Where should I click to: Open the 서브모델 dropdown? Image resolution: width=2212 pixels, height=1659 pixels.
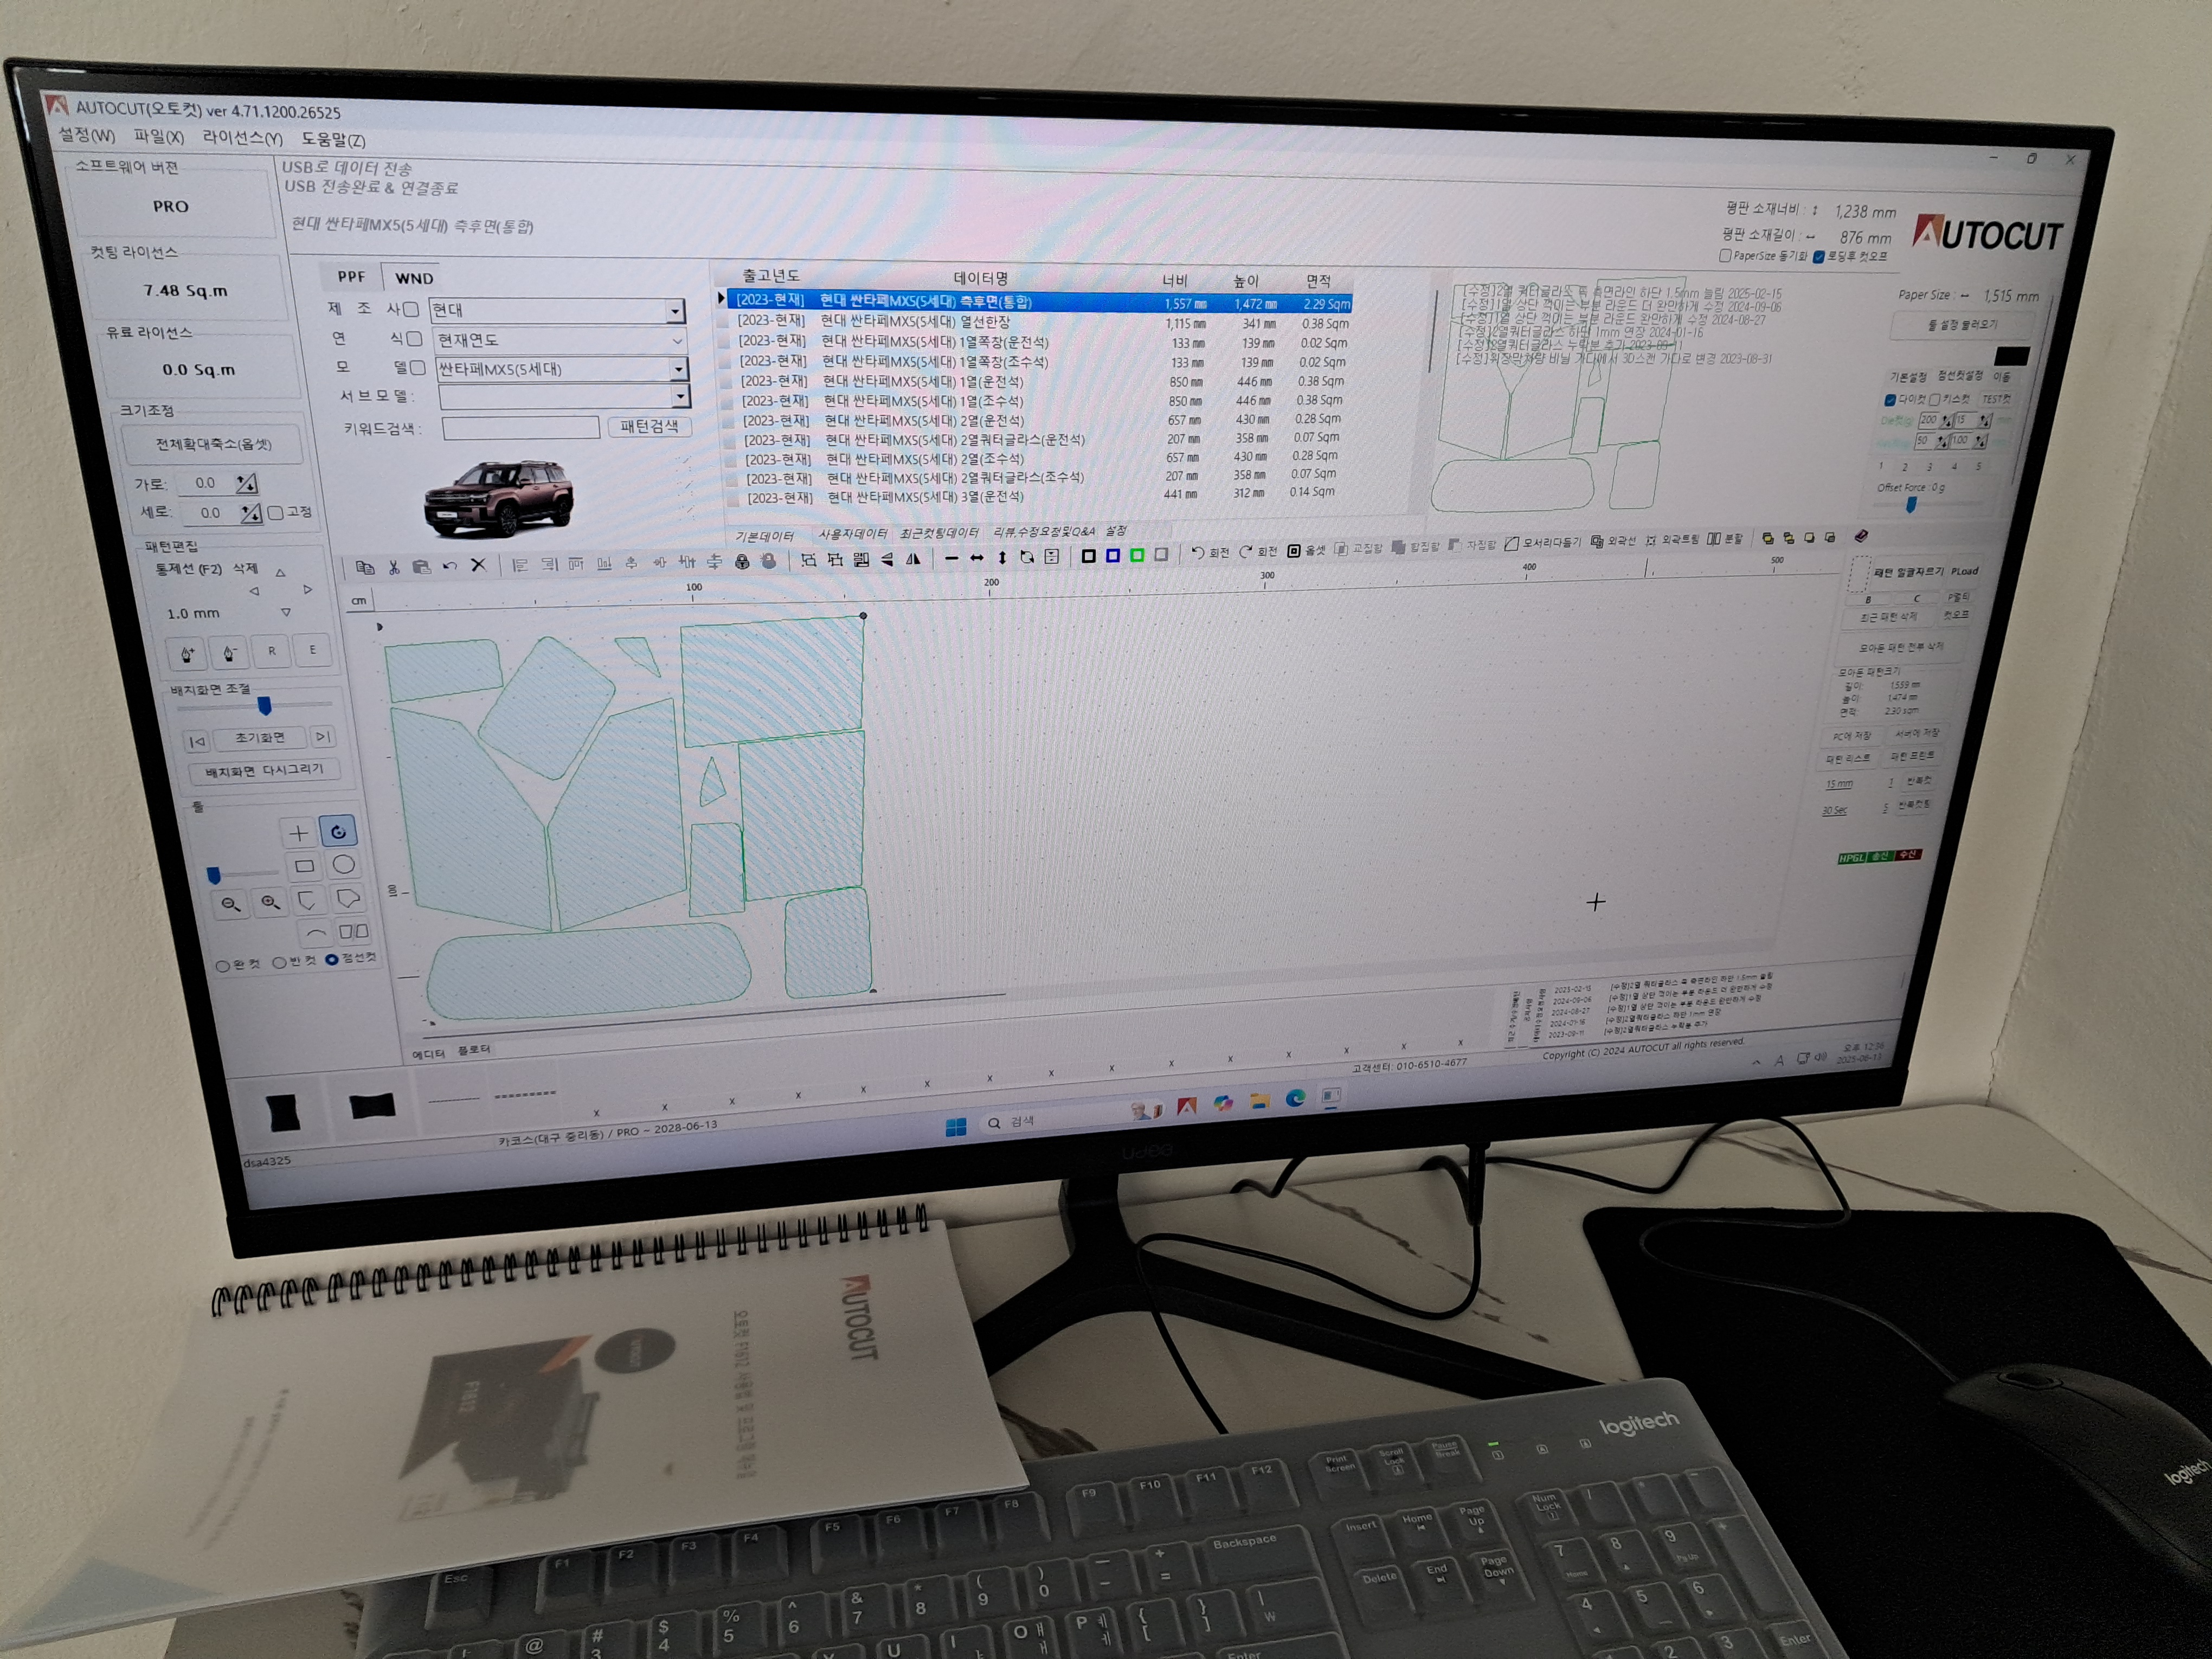tap(680, 397)
